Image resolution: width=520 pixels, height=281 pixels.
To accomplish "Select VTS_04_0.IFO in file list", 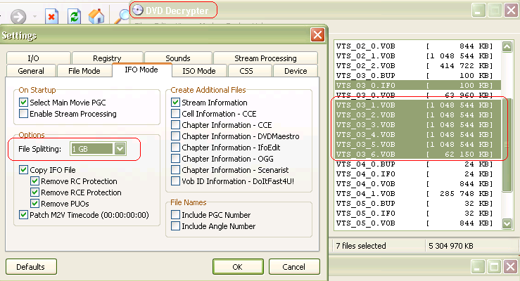I will tap(417, 174).
